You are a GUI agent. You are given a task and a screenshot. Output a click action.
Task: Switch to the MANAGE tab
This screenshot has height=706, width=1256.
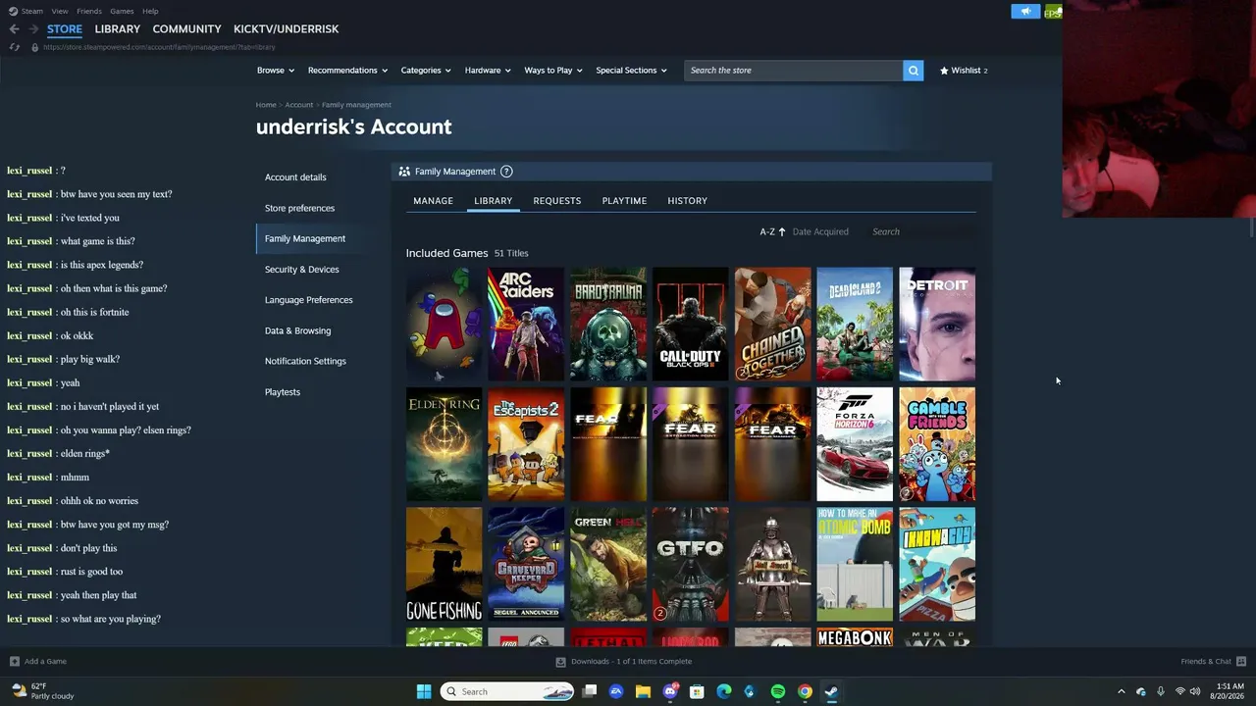[x=433, y=201]
